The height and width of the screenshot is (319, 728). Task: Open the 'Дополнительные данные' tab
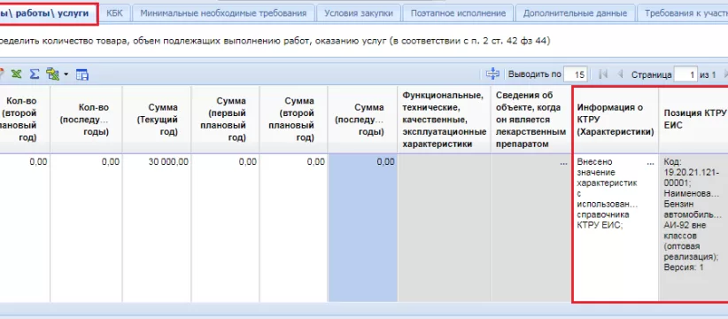575,13
